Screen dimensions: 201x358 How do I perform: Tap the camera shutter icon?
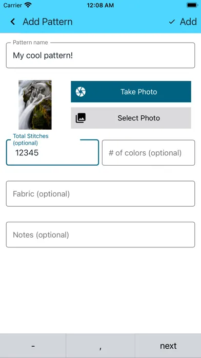click(x=81, y=92)
